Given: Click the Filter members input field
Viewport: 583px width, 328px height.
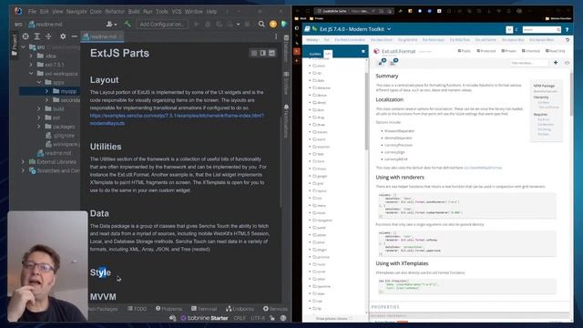Looking at the screenshot, I should (528, 63).
